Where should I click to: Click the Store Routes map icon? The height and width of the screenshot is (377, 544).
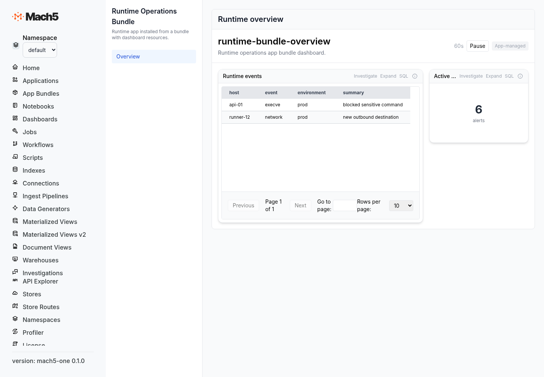pos(15,306)
